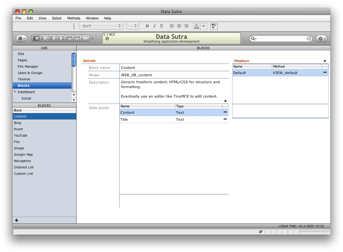Select the Custom List block

(x=44, y=174)
